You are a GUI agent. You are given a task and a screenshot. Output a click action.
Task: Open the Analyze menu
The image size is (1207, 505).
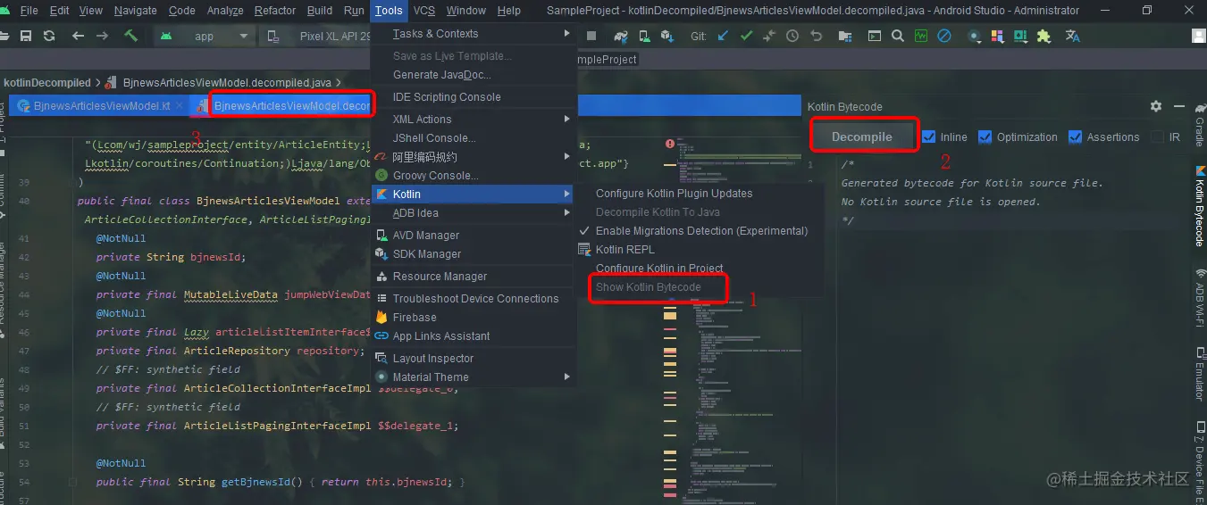coord(225,11)
